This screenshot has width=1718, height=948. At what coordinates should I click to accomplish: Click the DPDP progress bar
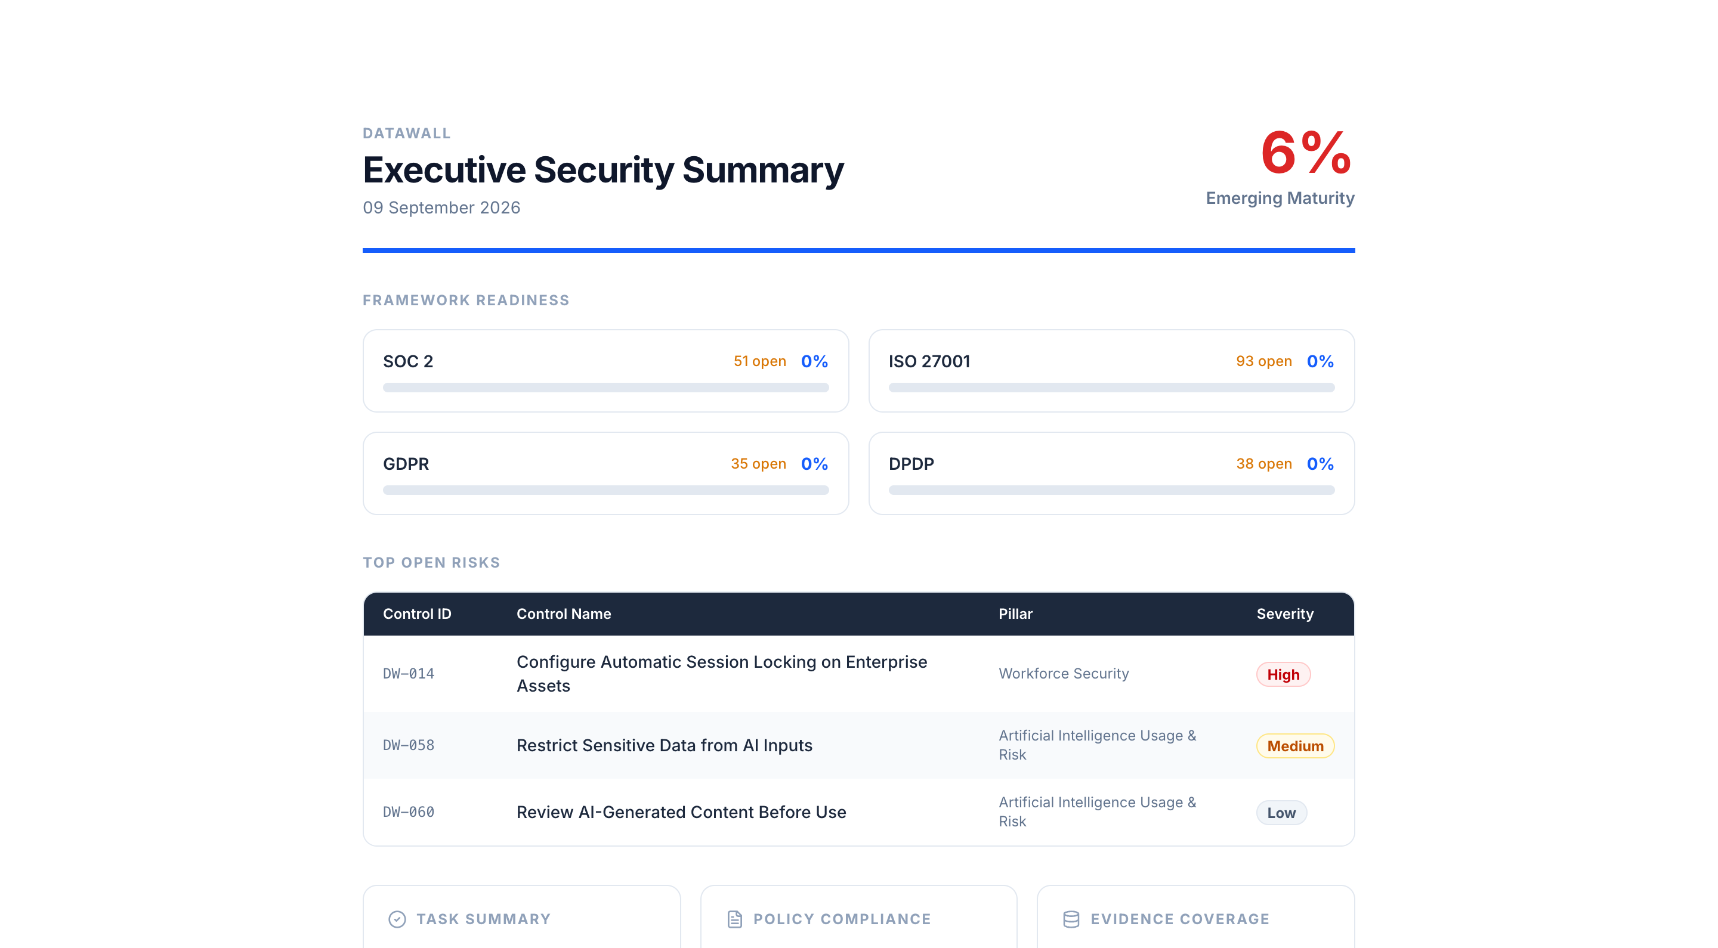[1111, 490]
